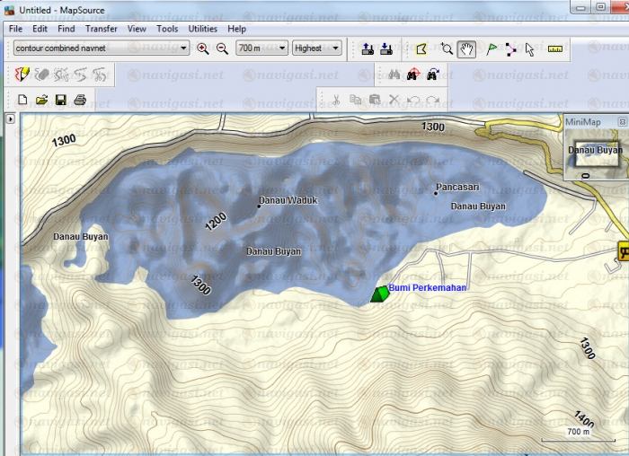Select the arrow Selection tool

[530, 48]
